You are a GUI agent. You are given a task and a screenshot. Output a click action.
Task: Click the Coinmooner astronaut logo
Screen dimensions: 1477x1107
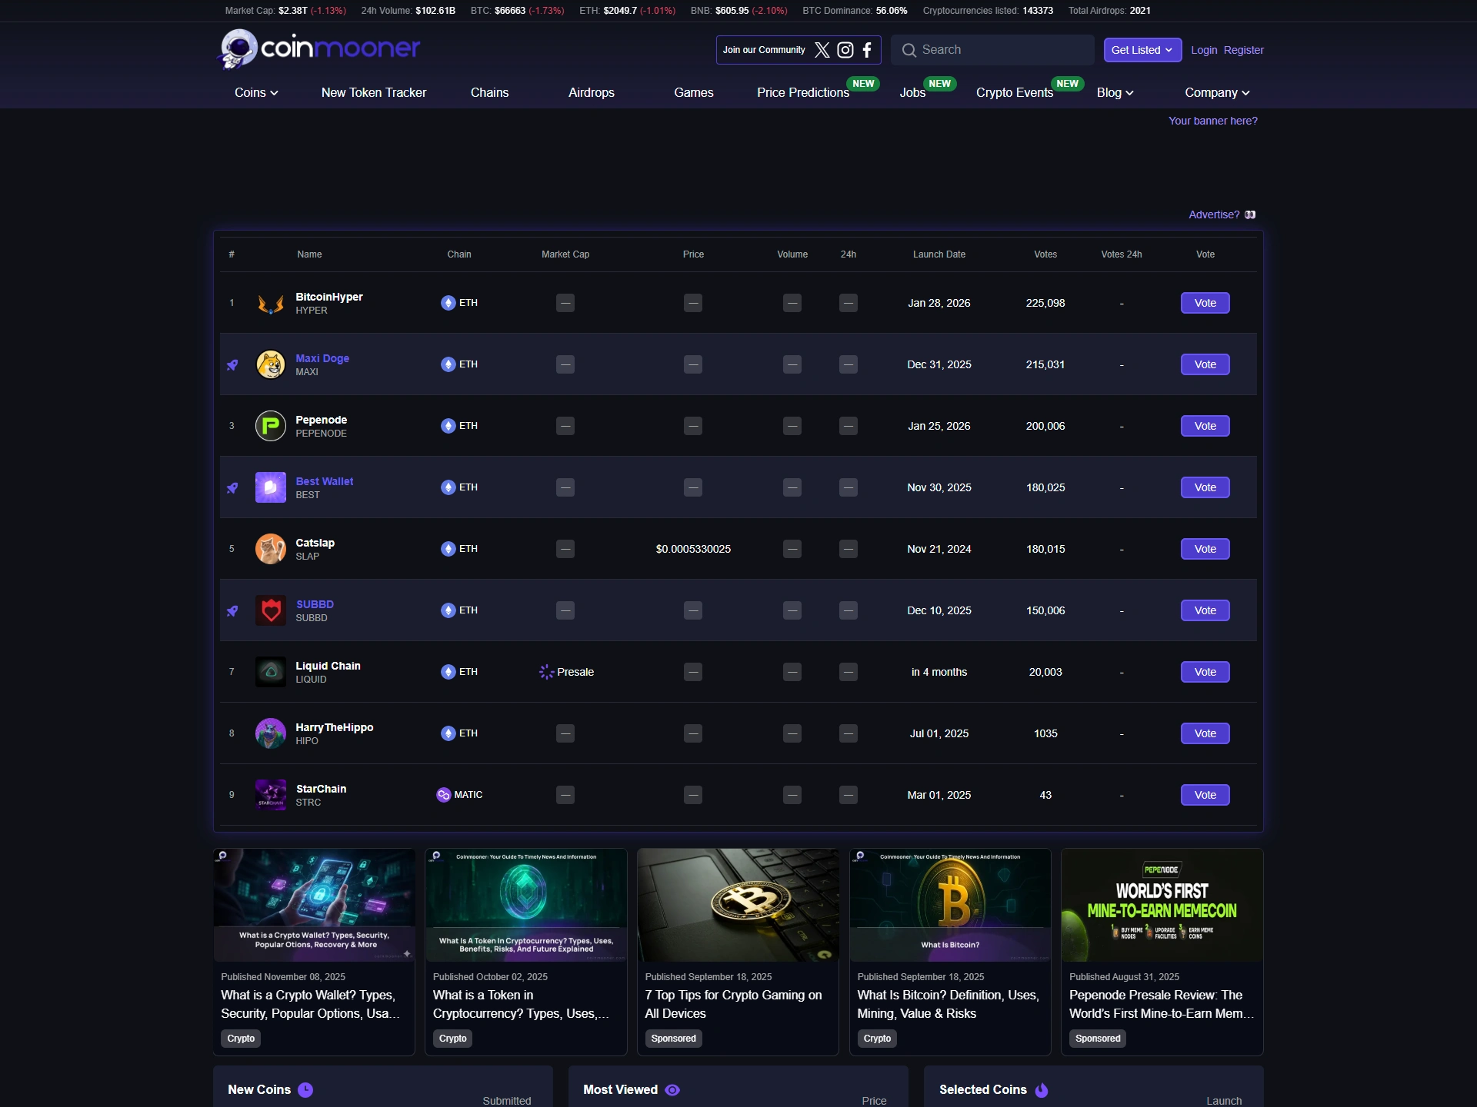(238, 48)
